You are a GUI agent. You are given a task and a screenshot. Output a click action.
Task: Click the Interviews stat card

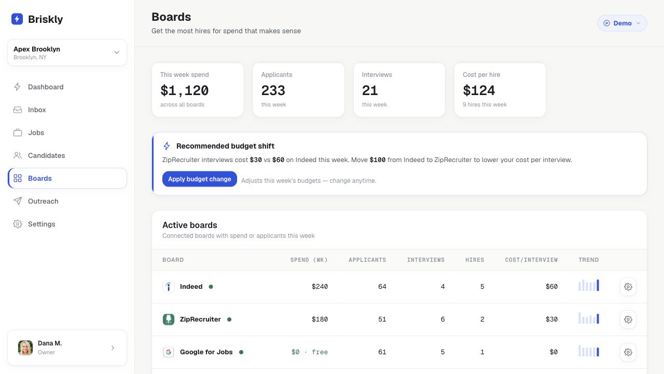click(x=399, y=90)
